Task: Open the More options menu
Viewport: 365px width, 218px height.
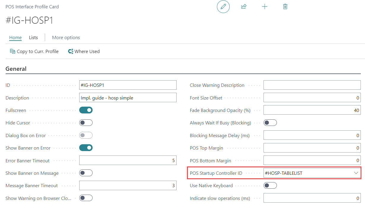Action: coord(66,38)
